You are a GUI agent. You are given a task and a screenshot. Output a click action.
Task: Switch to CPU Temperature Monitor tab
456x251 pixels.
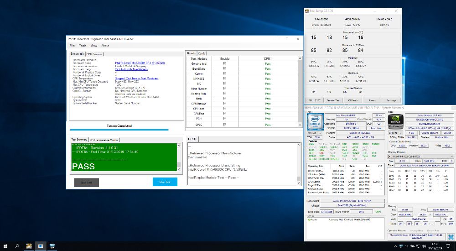[x=104, y=140]
